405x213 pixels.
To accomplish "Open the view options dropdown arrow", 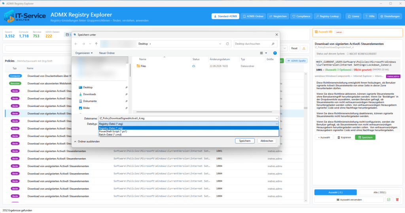I will (266, 53).
